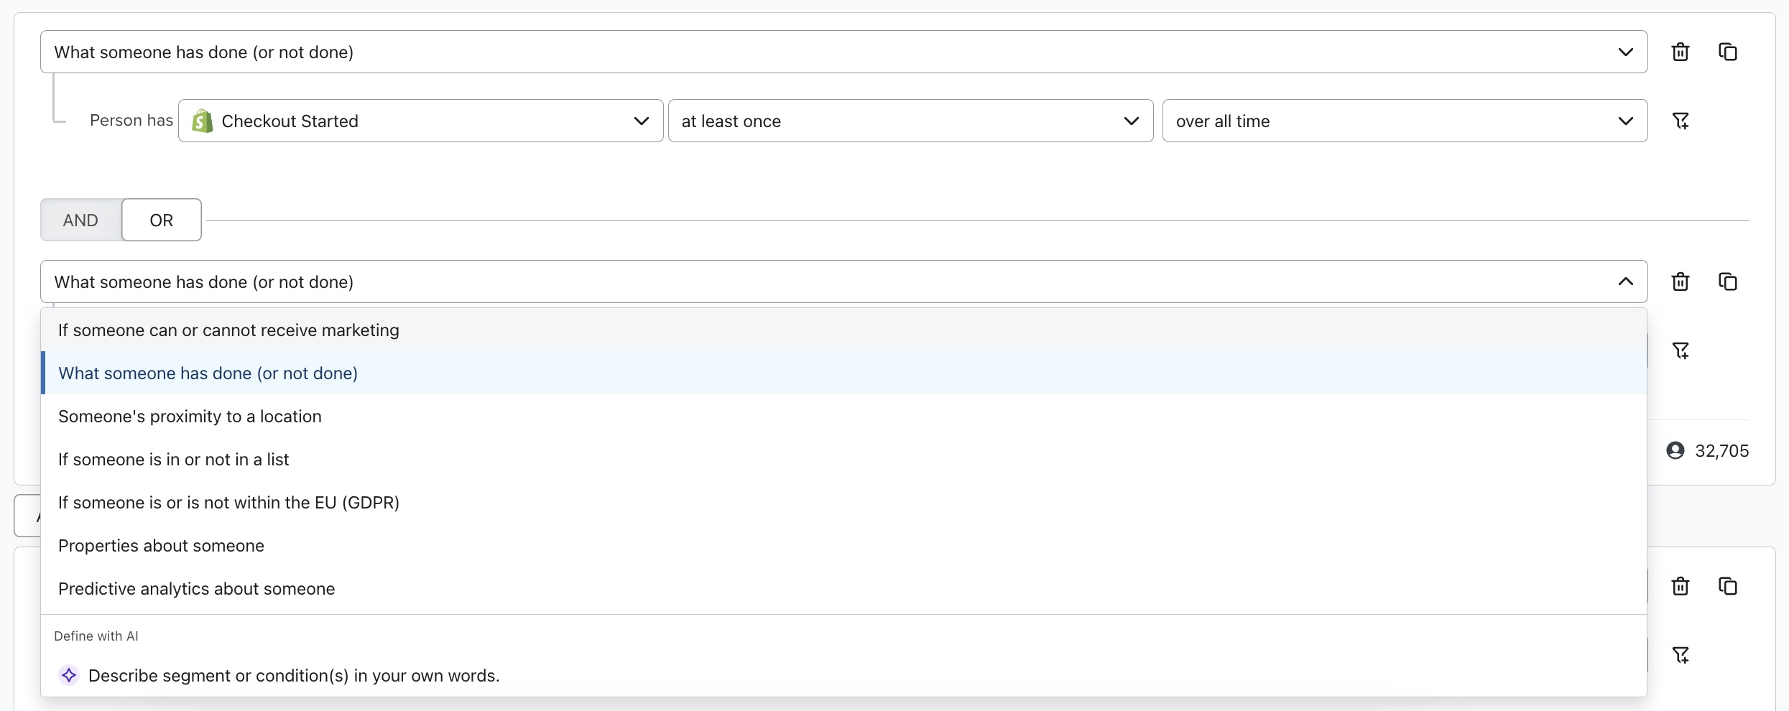Click the trash icon on the bottom condition

click(x=1680, y=586)
